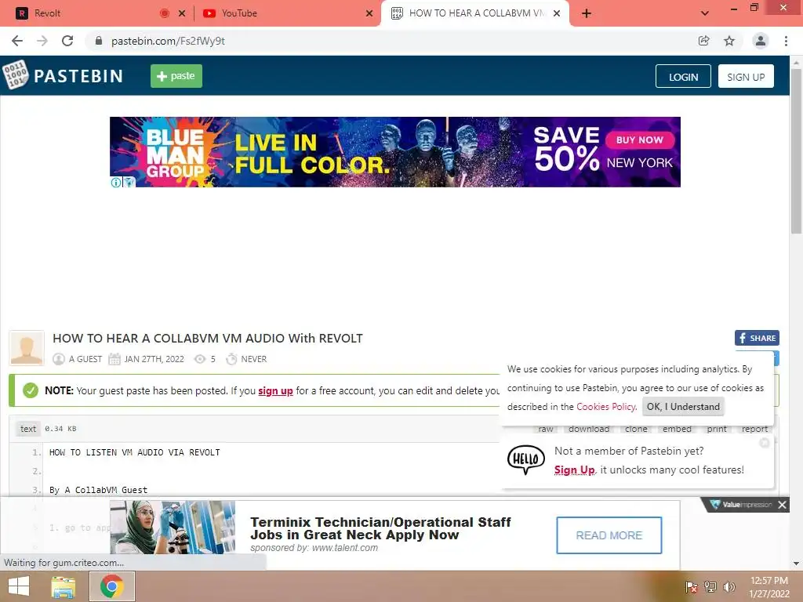This screenshot has width=803, height=602.
Task: Click the calendar date icon
Action: [x=114, y=359]
